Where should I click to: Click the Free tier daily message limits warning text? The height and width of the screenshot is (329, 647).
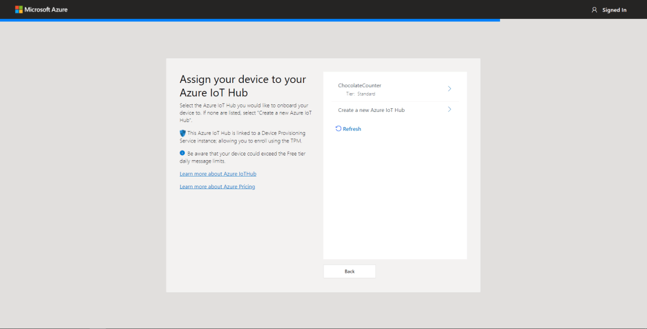(x=247, y=157)
